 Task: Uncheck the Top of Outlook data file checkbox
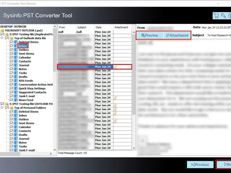7,38
